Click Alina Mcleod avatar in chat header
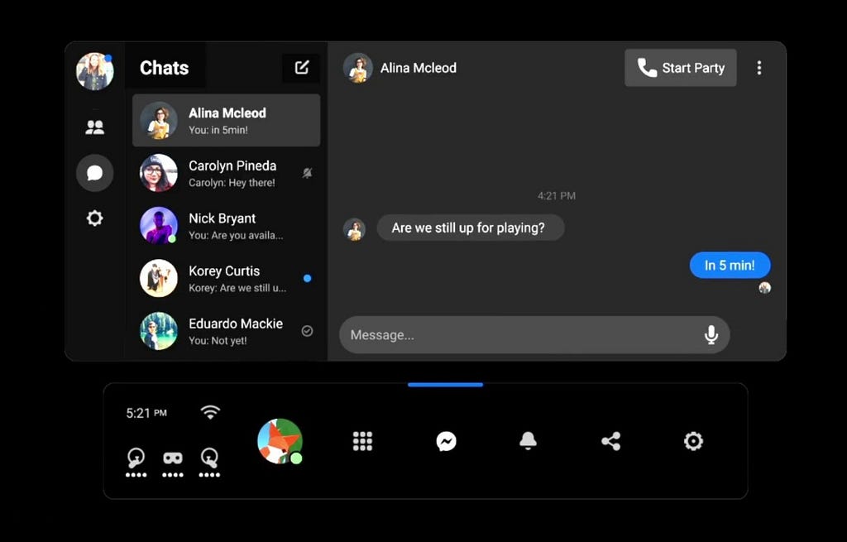 [357, 68]
